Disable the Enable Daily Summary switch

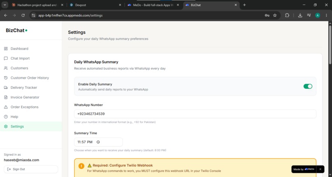pyautogui.click(x=308, y=86)
